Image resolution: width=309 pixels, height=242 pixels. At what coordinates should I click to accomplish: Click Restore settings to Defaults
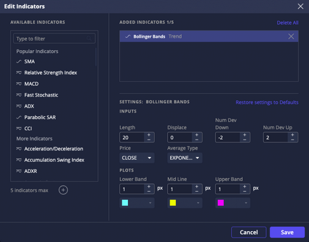tap(267, 102)
